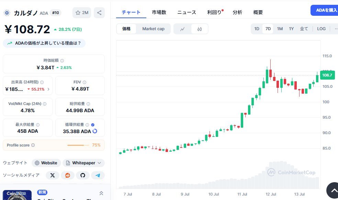
Task: Open info icon next to Vol/Mkt Cap (24h)
Action: pyautogui.click(x=45, y=104)
